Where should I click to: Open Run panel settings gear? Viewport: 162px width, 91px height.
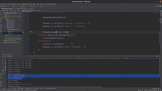tap(157, 56)
